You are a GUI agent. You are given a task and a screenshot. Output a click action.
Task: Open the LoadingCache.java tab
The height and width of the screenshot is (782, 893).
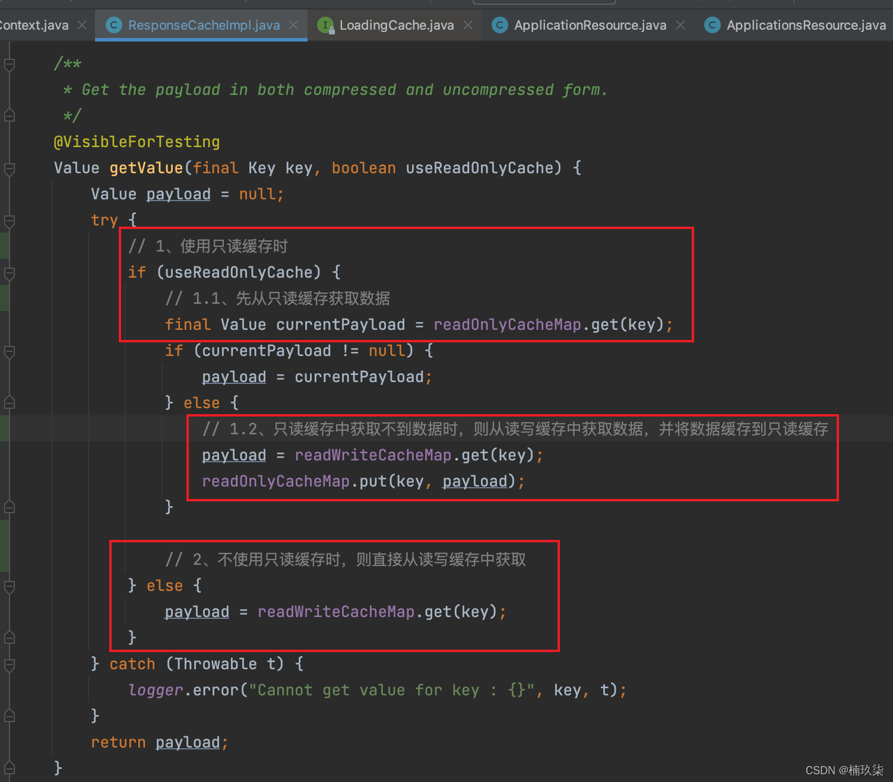tap(396, 25)
